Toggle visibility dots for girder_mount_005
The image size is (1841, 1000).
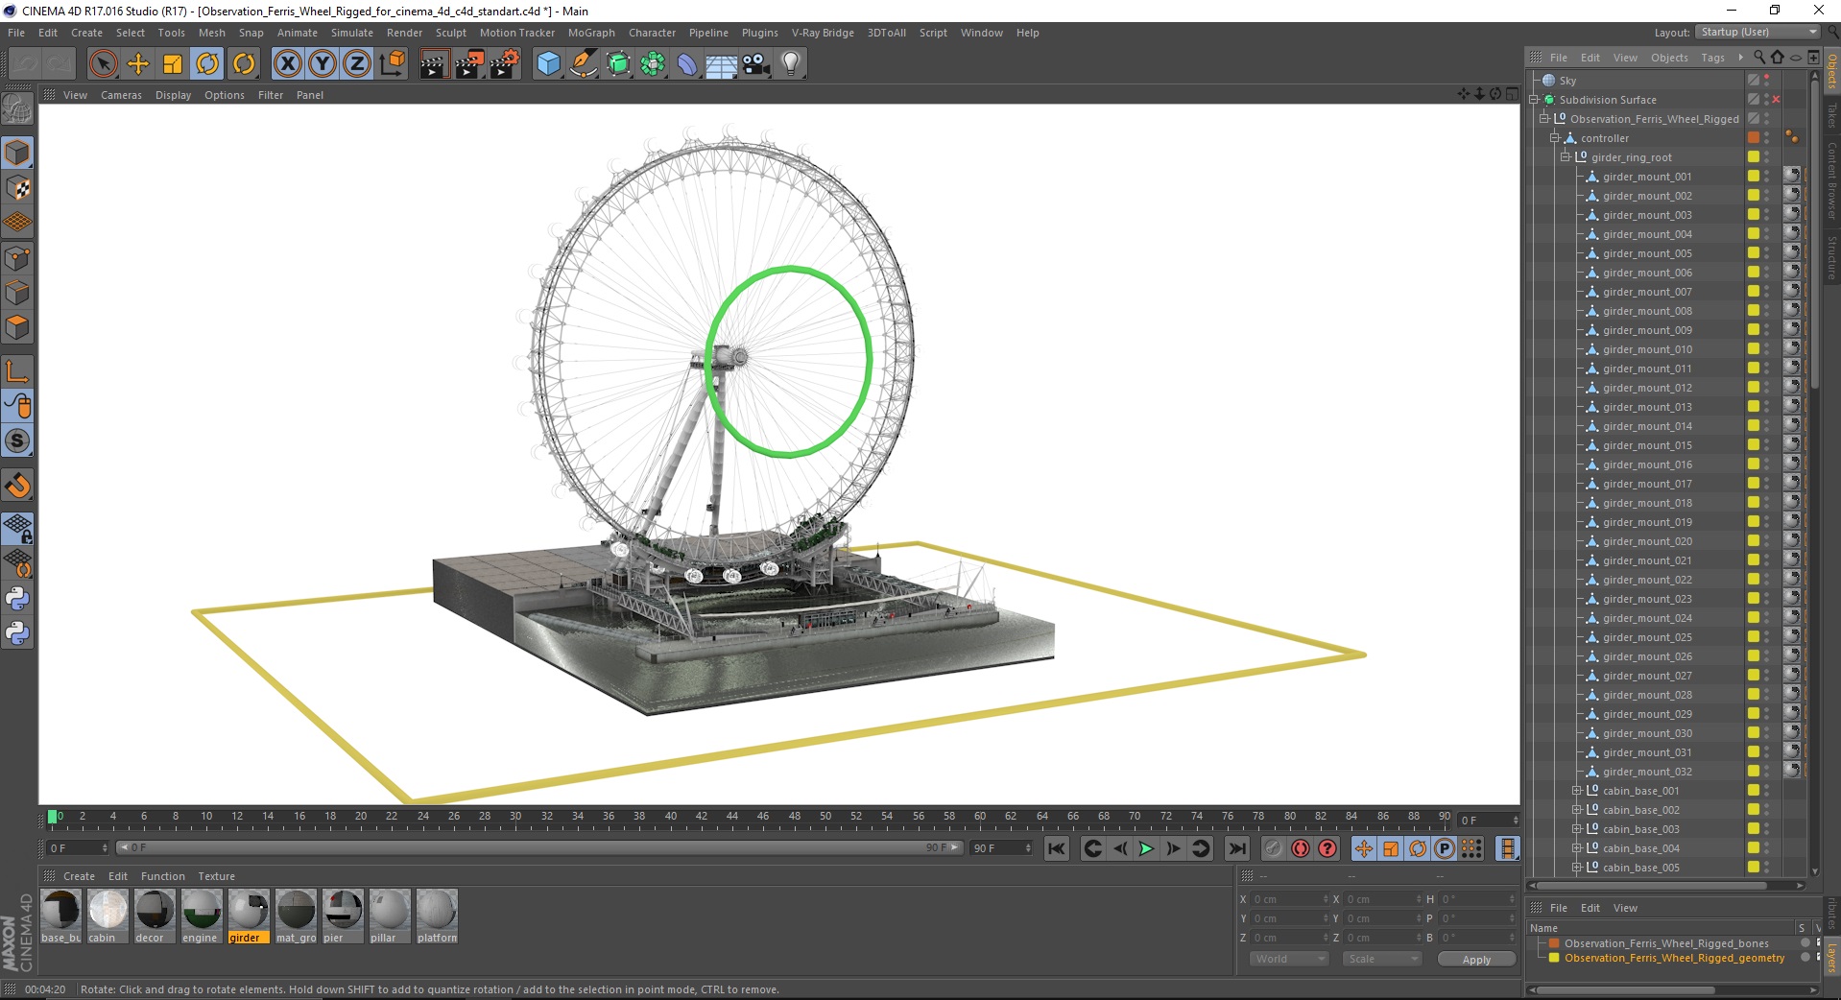coord(1767,253)
